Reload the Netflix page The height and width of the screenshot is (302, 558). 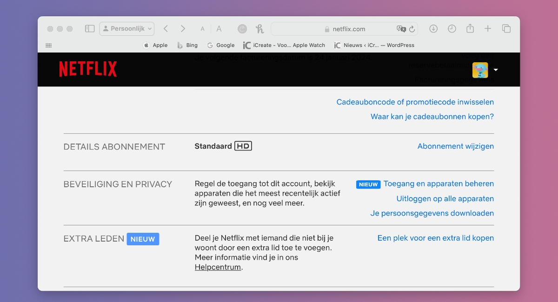click(411, 29)
